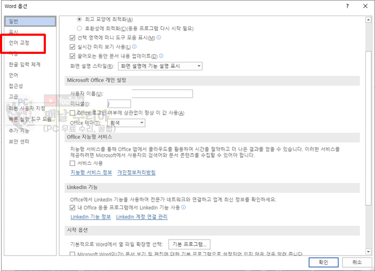The image size is (375, 271).
Task: Select 최고 모양에 최적화 radio button
Action: pos(79,19)
